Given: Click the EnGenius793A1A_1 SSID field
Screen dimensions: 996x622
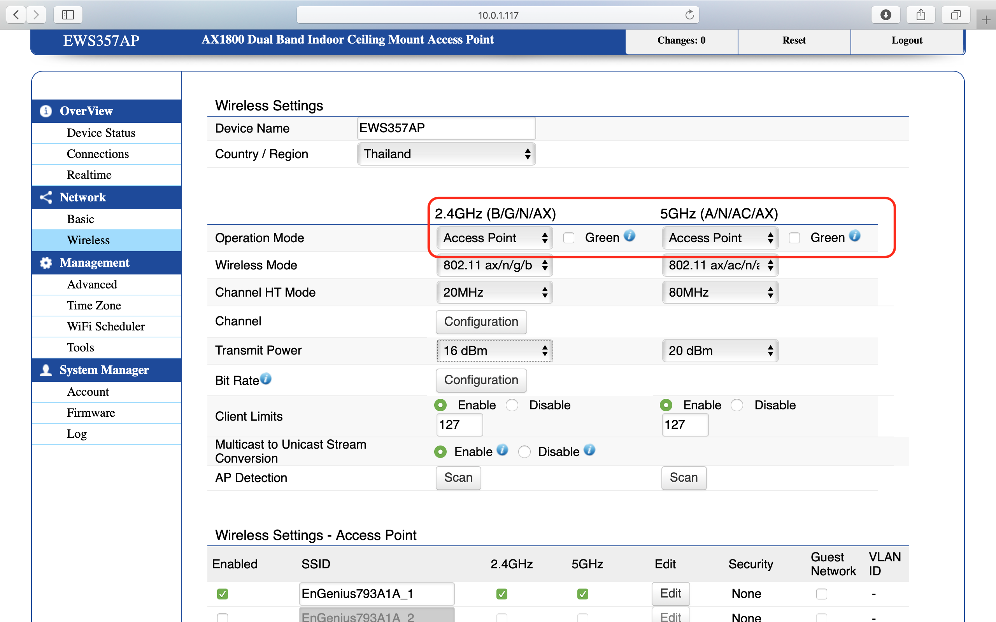Looking at the screenshot, I should (377, 594).
